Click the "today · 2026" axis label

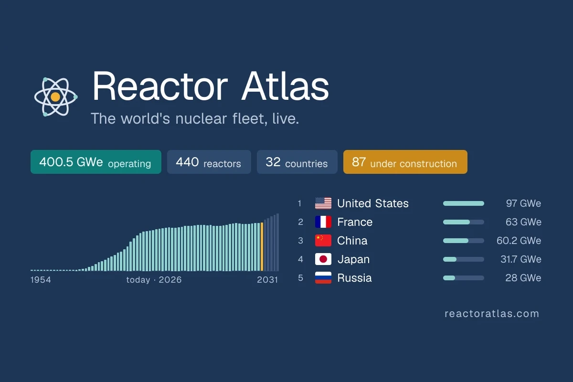tap(154, 280)
